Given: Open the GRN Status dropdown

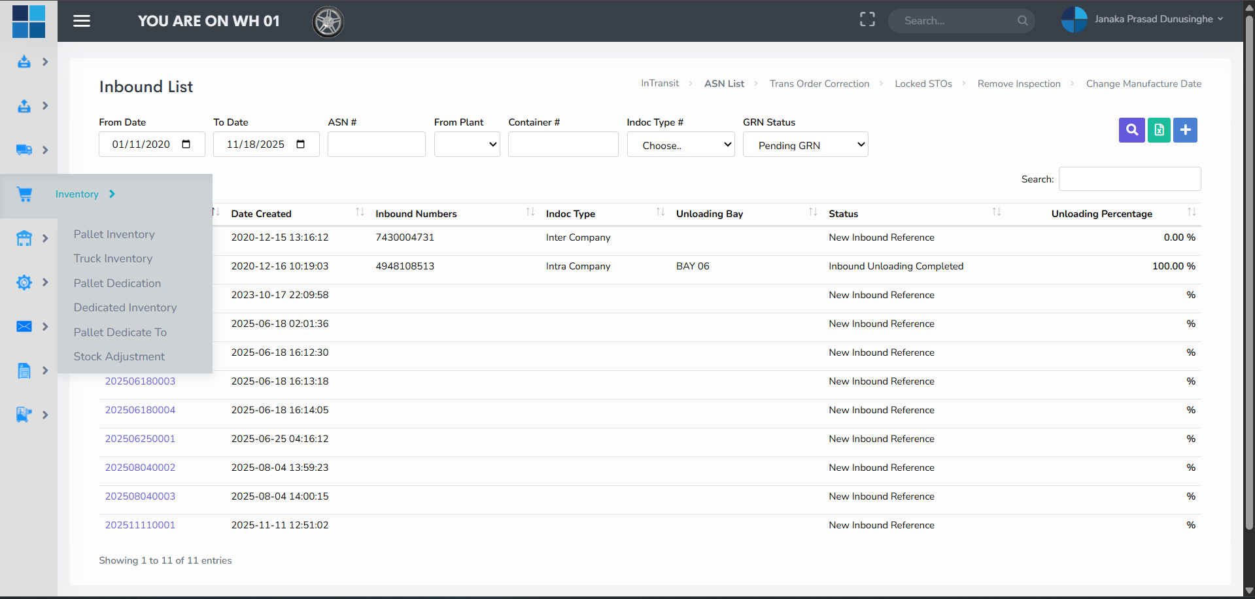Looking at the screenshot, I should [805, 145].
